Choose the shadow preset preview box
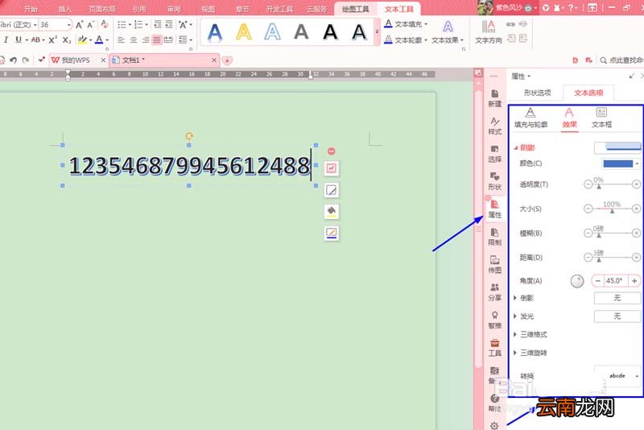This screenshot has height=430, width=644. pyautogui.click(x=617, y=147)
